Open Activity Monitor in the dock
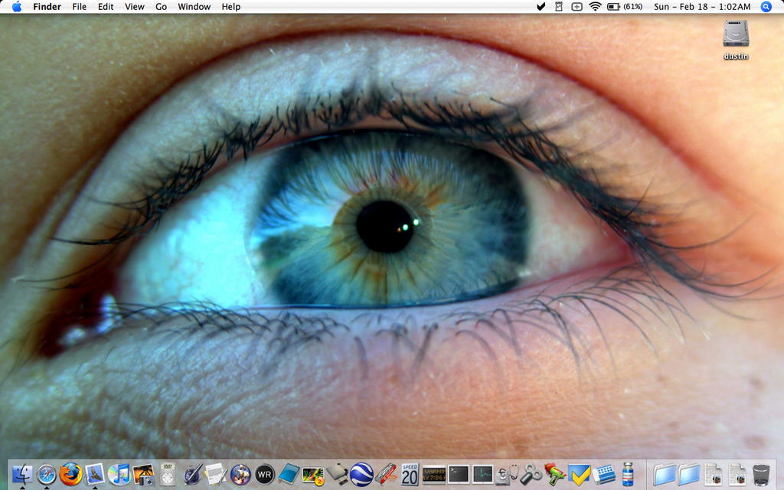Viewport: 784px width, 490px height. click(x=482, y=474)
